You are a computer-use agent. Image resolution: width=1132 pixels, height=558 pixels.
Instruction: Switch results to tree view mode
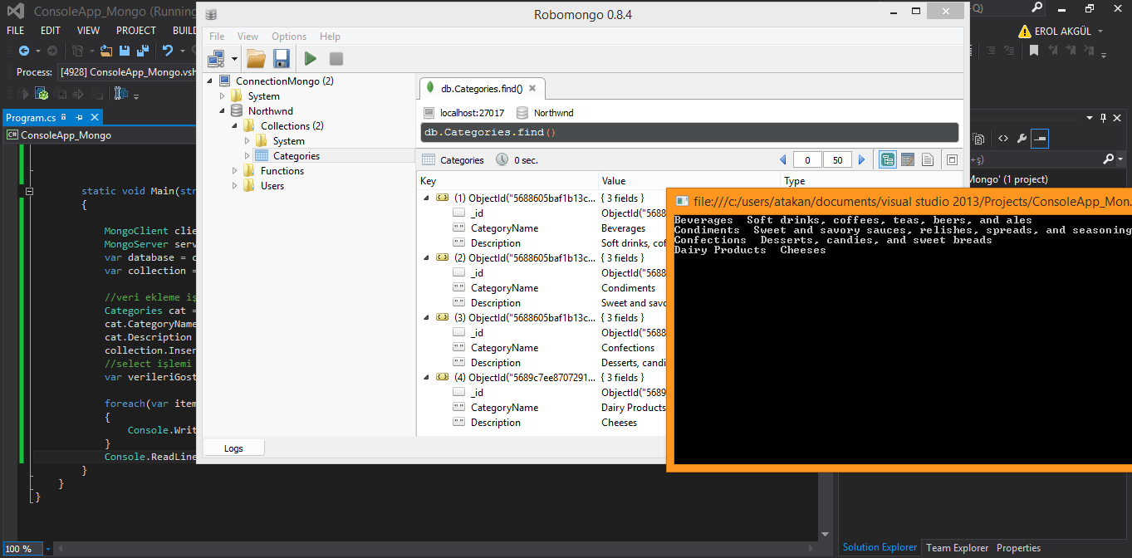click(x=888, y=160)
